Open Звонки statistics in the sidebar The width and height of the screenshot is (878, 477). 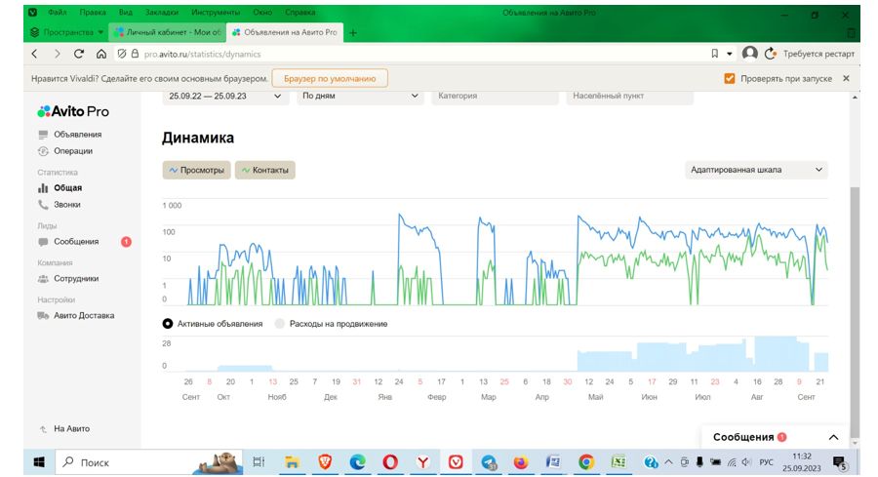click(x=67, y=205)
